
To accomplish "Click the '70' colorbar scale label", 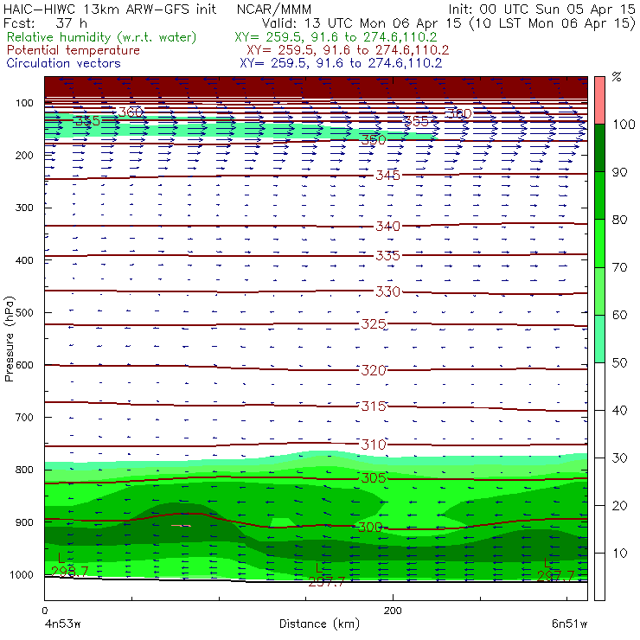I will 619,267.
